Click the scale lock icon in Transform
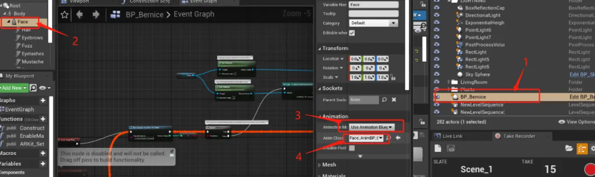The height and width of the screenshot is (177, 595). 393,77
